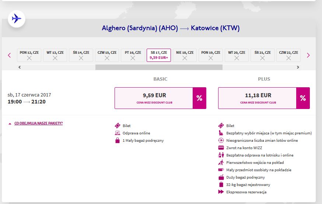The height and width of the screenshot is (204, 322).
Task: Click the ticket icon in the PLUS package list
Action: pyautogui.click(x=221, y=126)
